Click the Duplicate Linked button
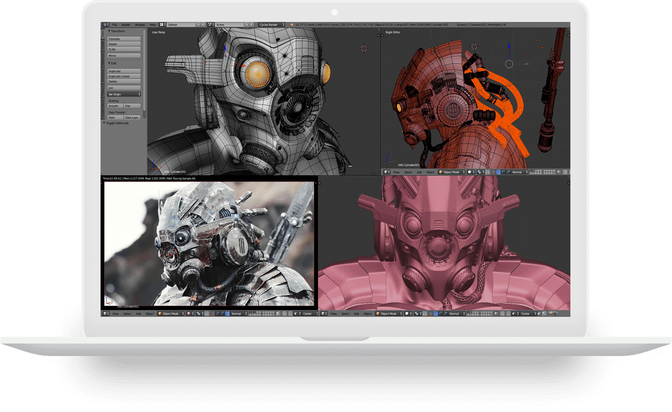The width and height of the screenshot is (672, 412). 124,76
